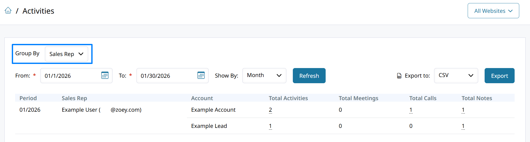Open the Export to CSV dropdown

(456, 75)
